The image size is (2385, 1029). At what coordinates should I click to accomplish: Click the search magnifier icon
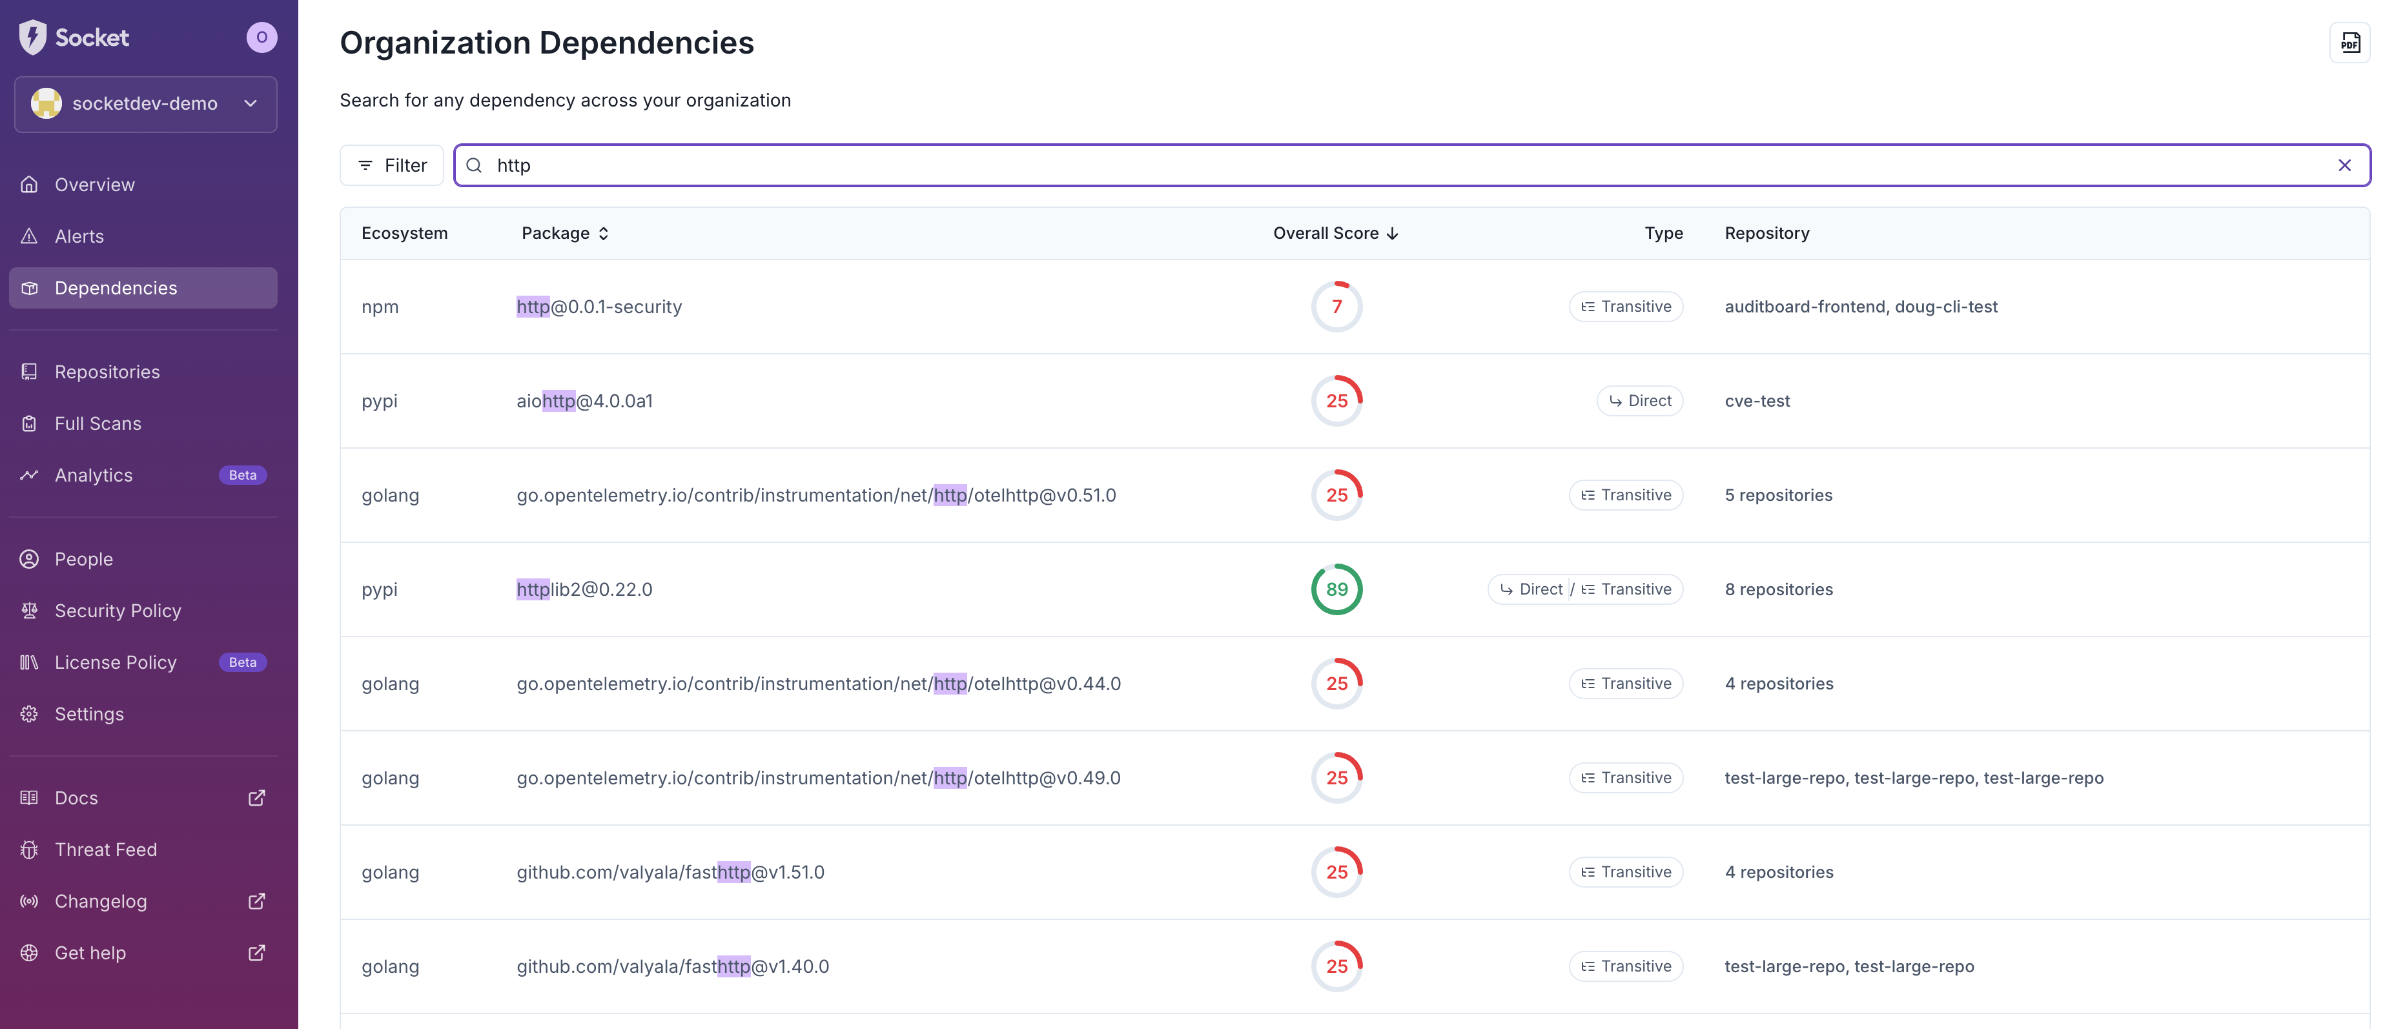474,166
